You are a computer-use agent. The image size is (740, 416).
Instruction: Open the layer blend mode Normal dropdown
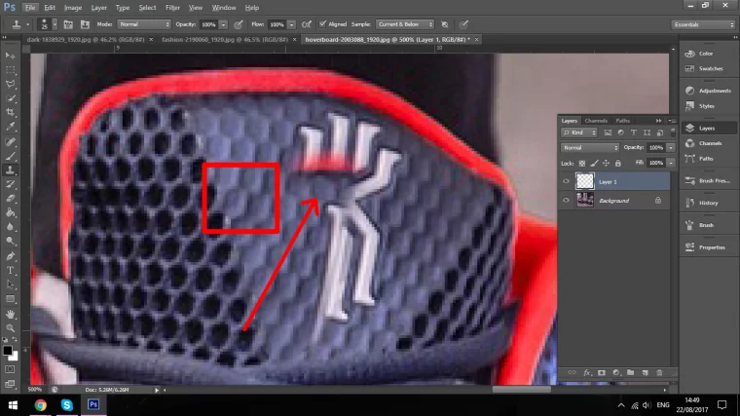(590, 148)
